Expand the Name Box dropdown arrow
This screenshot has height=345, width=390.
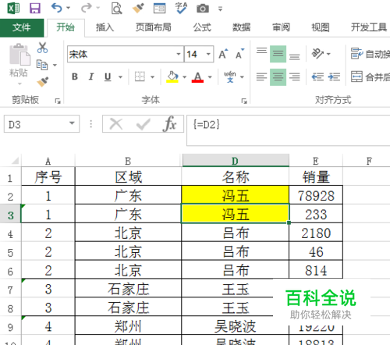pyautogui.click(x=72, y=123)
